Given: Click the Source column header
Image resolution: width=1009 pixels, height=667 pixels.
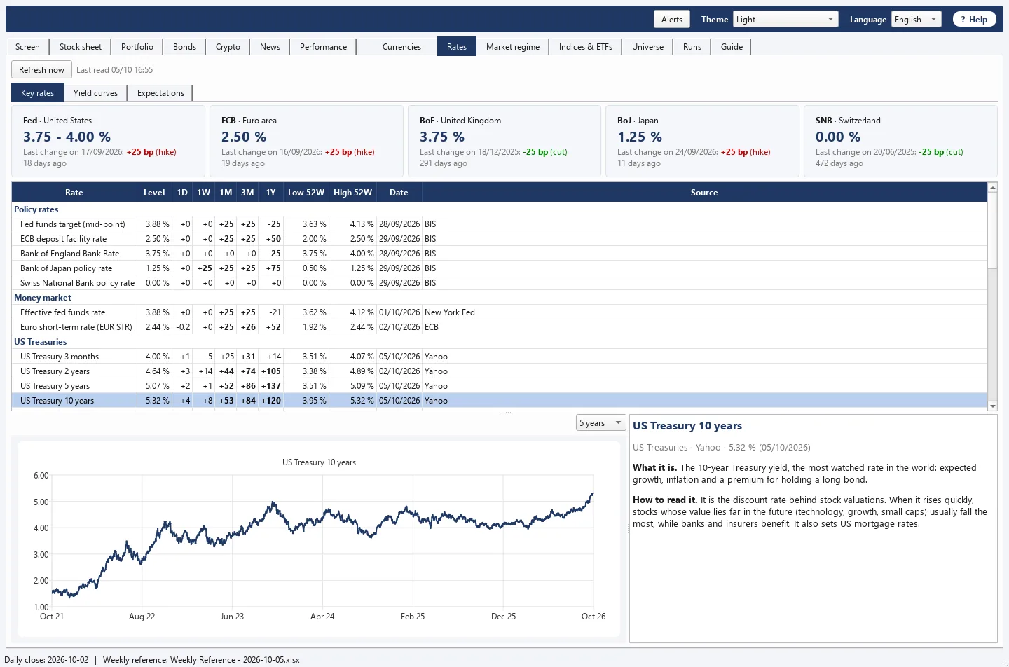Looking at the screenshot, I should pos(704,193).
